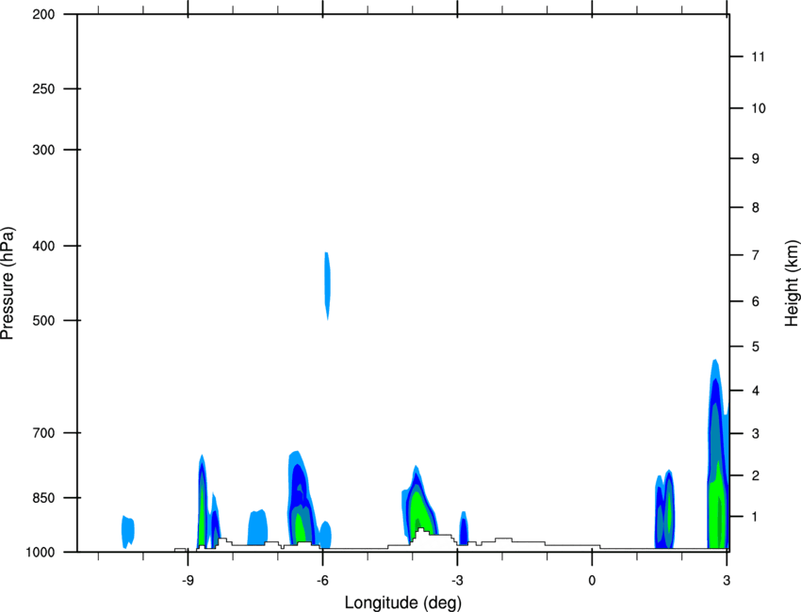
Task: Click the narrow blue column at longitude -3
Action: point(464,528)
